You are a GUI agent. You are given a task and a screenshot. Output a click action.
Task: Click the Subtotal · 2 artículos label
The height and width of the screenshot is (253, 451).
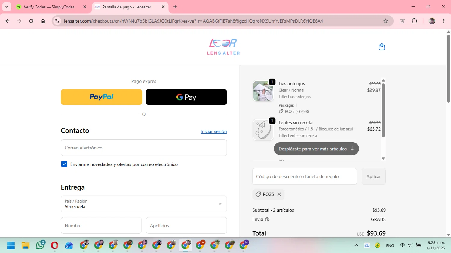click(273, 210)
